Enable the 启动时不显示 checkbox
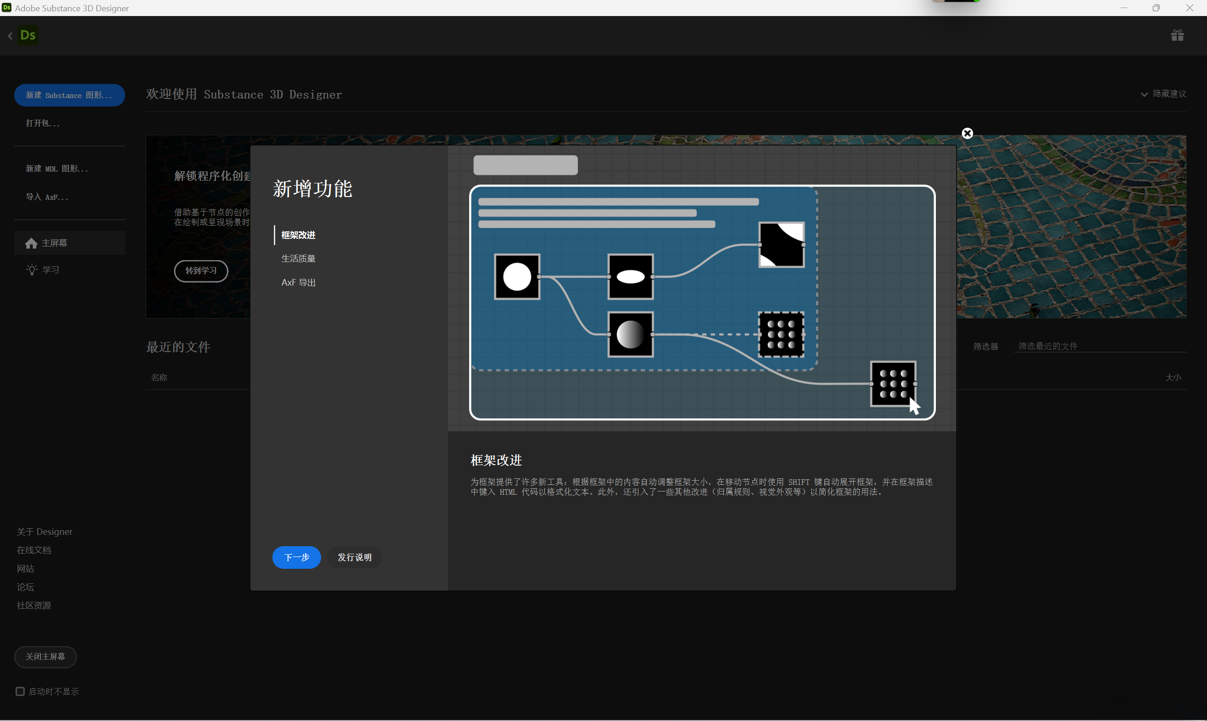Viewport: 1207px width, 721px height. click(20, 691)
